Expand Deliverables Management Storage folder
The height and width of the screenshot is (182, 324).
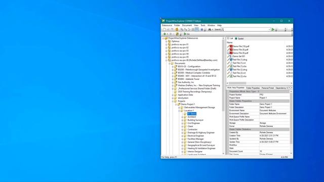point(179,108)
